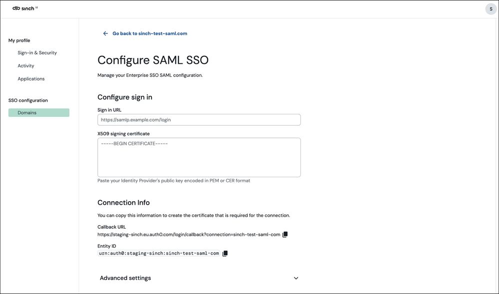Copy the Callback URL using its copy icon

tap(285, 235)
